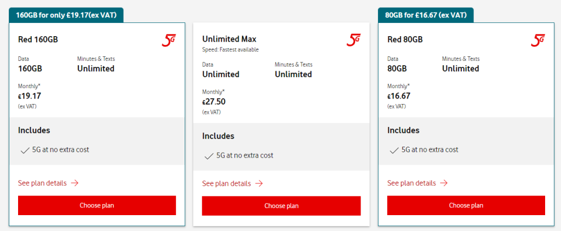The width and height of the screenshot is (561, 231).
Task: Click the Red 80GB 5G checkmark icon
Action: [394, 150]
